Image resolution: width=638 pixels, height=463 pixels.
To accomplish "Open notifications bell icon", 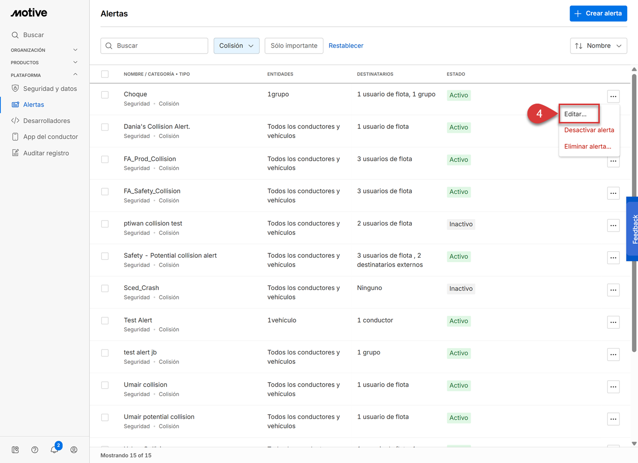I will coord(54,450).
